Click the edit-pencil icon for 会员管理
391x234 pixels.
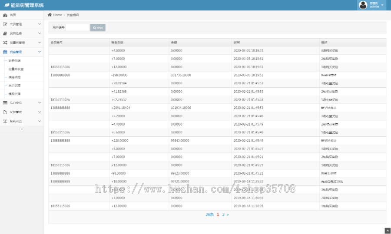[5, 24]
